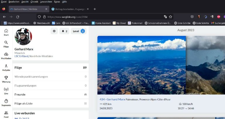
Task: Open Segmente stopwatch in sidebar
Action: pyautogui.click(x=6, y=103)
